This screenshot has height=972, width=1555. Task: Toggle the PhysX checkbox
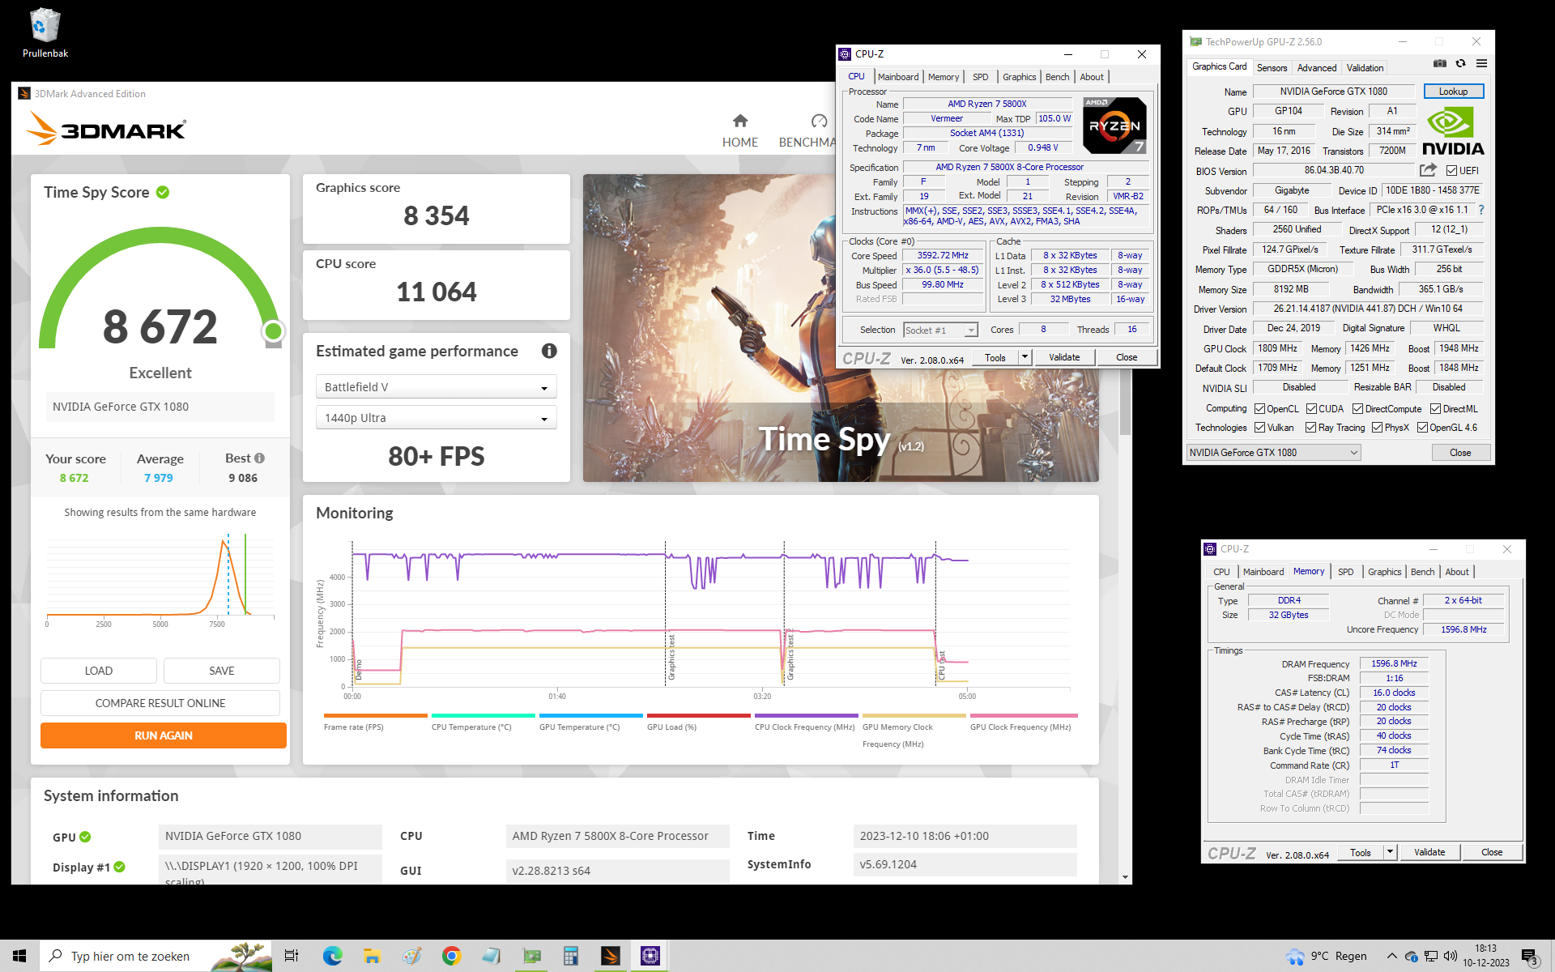(1377, 428)
